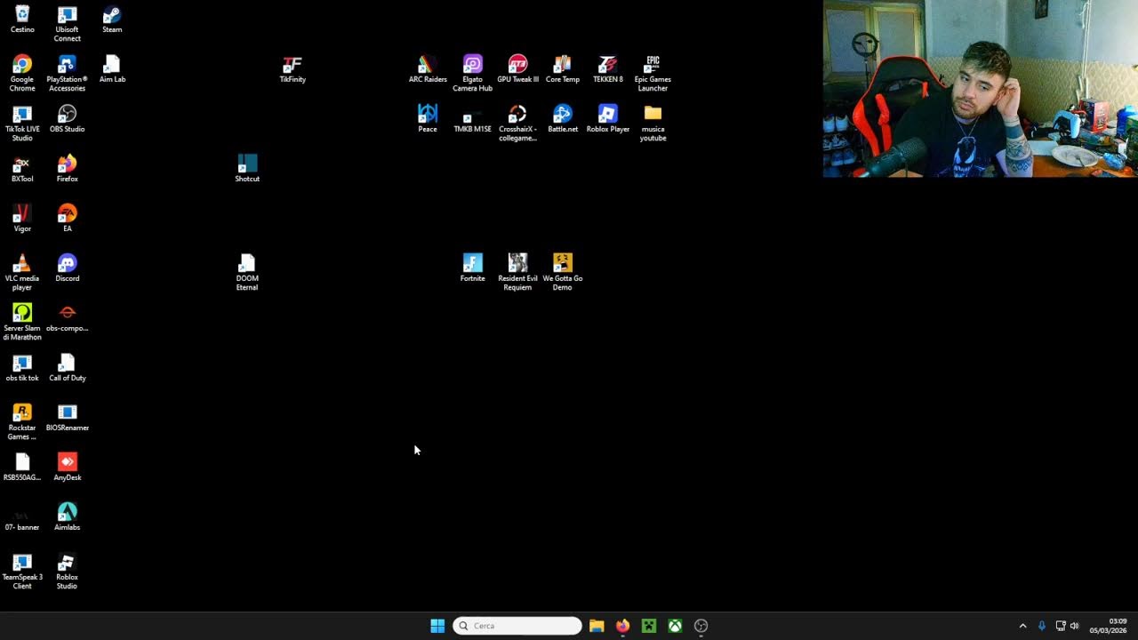Select the GPU Tweak III shortcut
The height and width of the screenshot is (640, 1138).
[517, 68]
